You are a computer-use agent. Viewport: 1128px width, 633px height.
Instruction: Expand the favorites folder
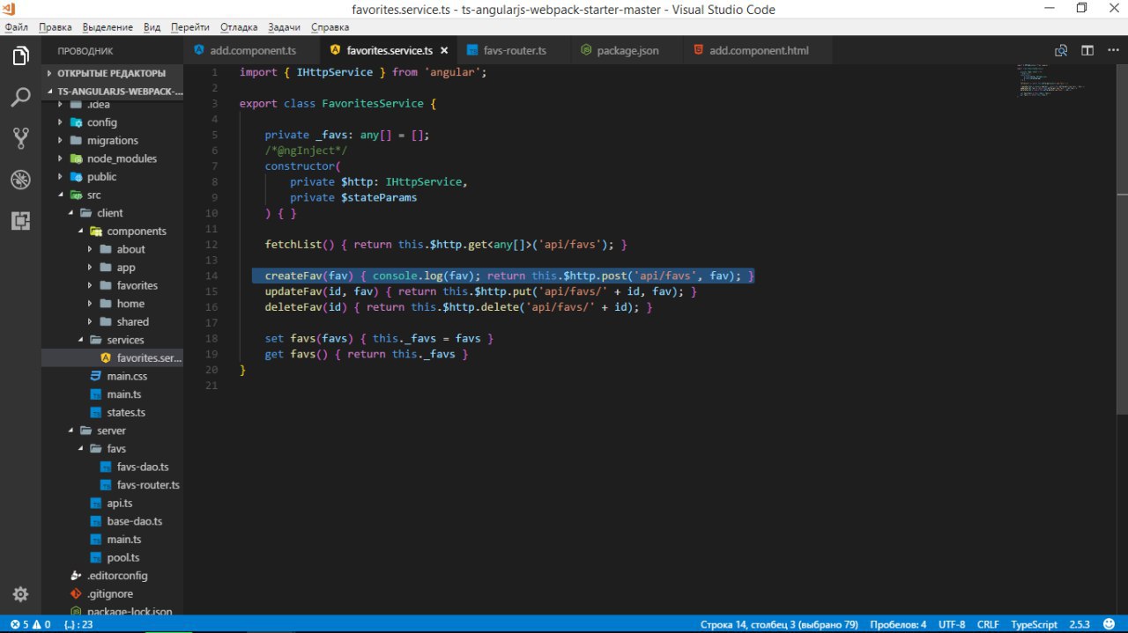pos(113,285)
